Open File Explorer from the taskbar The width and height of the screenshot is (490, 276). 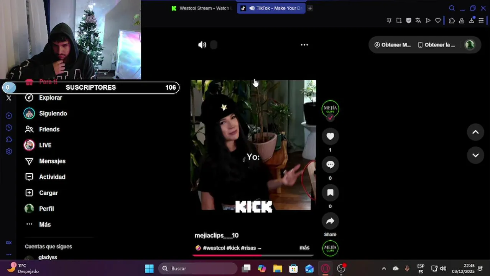point(278,269)
